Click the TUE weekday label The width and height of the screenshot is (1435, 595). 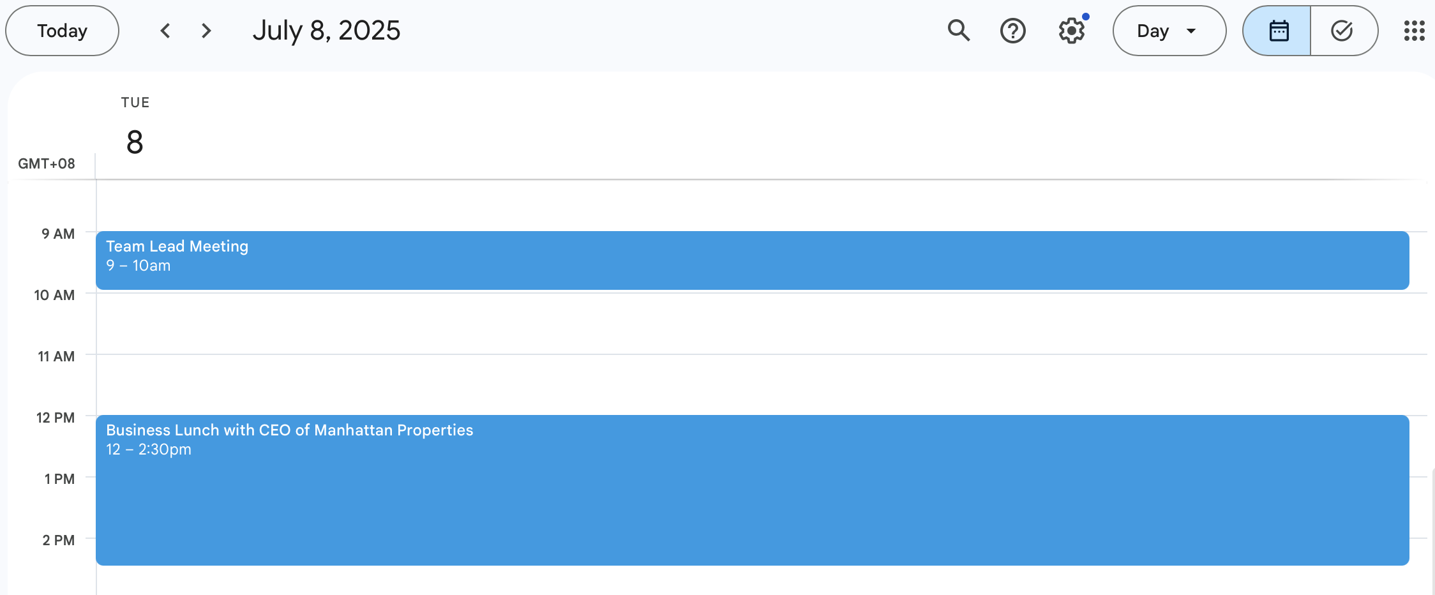pyautogui.click(x=135, y=103)
